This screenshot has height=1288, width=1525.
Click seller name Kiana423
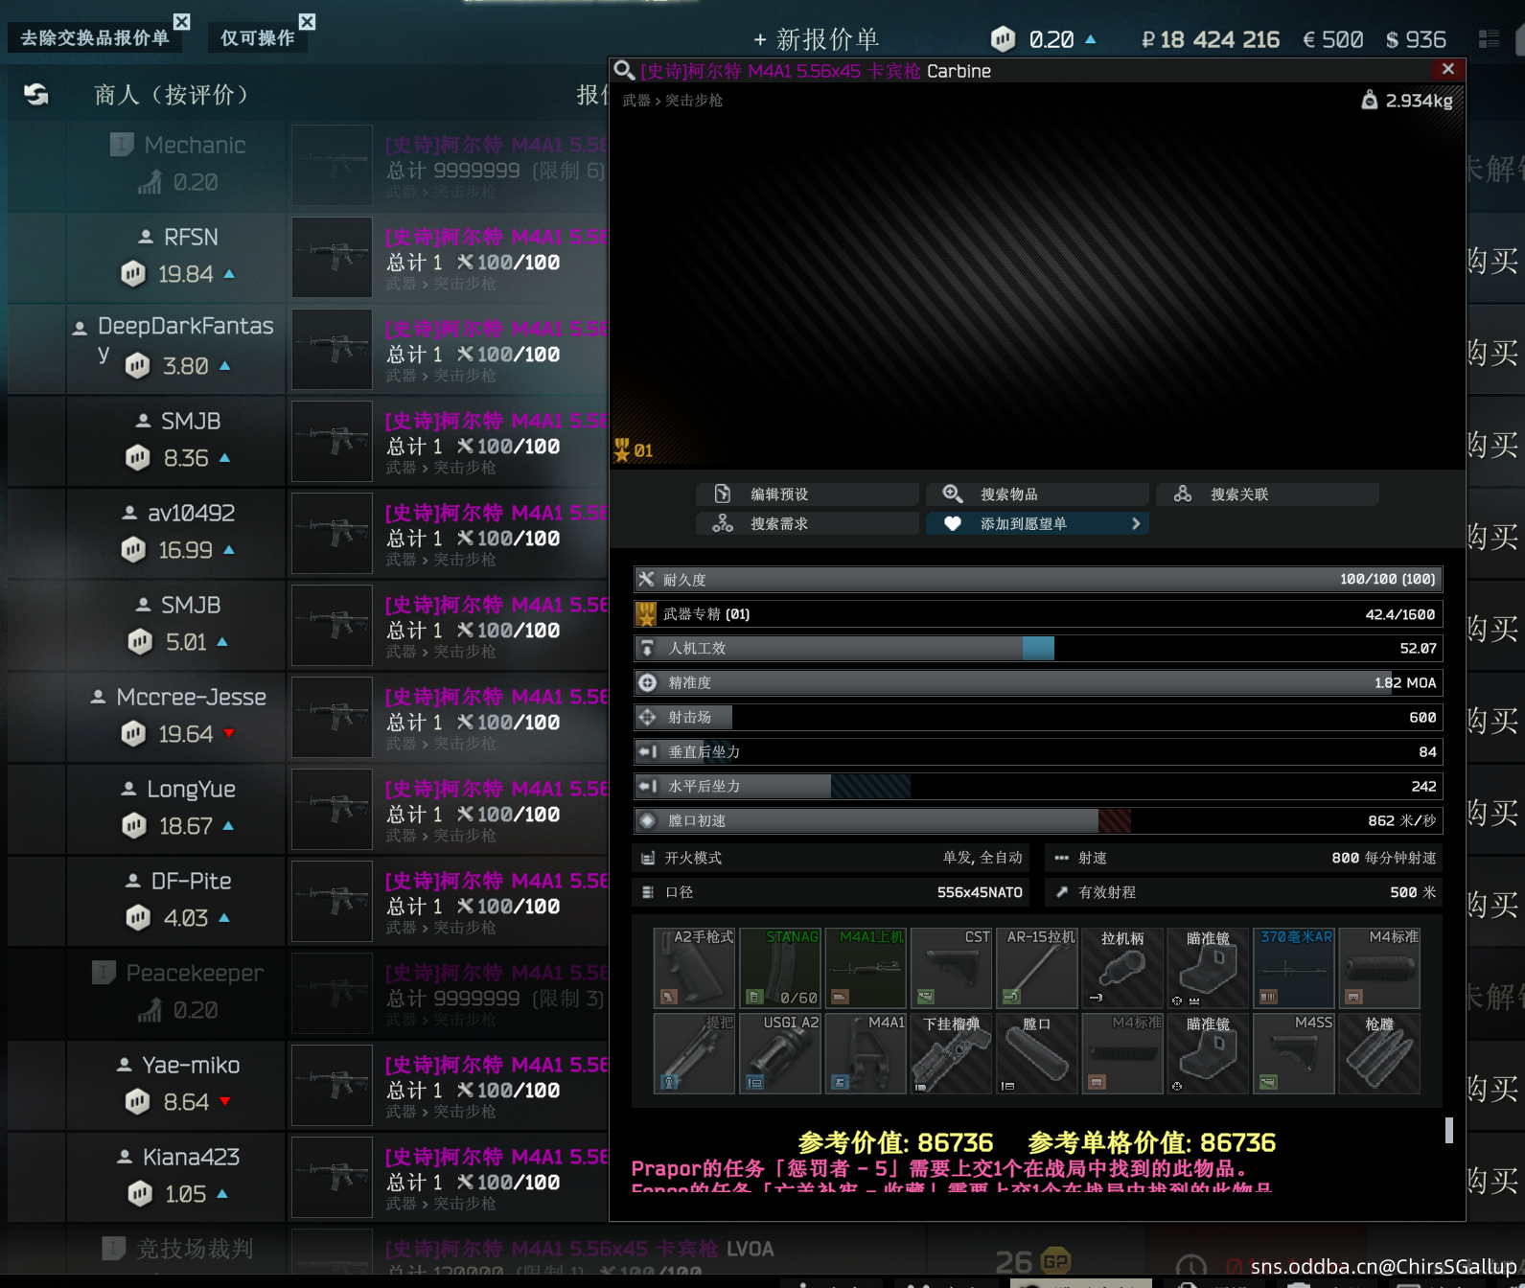[x=191, y=1157]
